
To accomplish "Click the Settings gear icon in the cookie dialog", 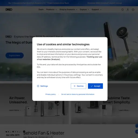I will pyautogui.click(x=38, y=86).
